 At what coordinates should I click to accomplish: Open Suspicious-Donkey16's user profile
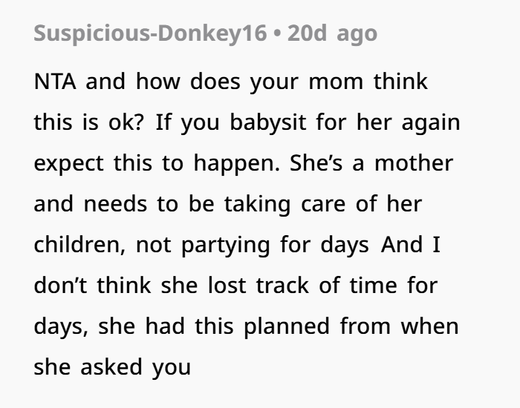[150, 33]
